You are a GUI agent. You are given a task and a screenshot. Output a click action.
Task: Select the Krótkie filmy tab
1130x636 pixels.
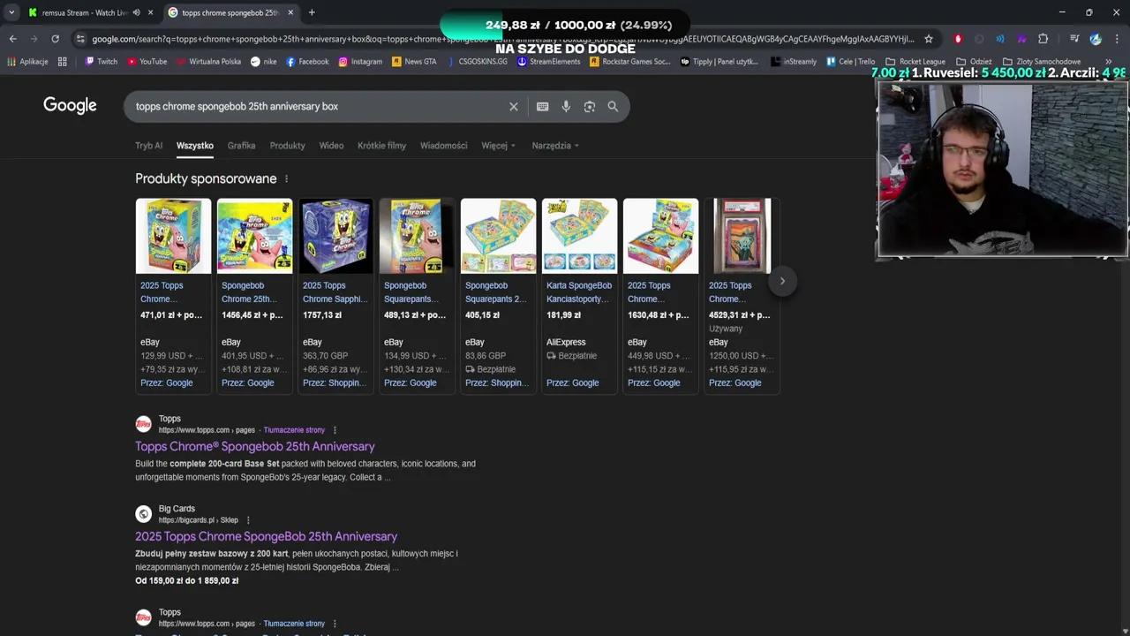coord(381,146)
